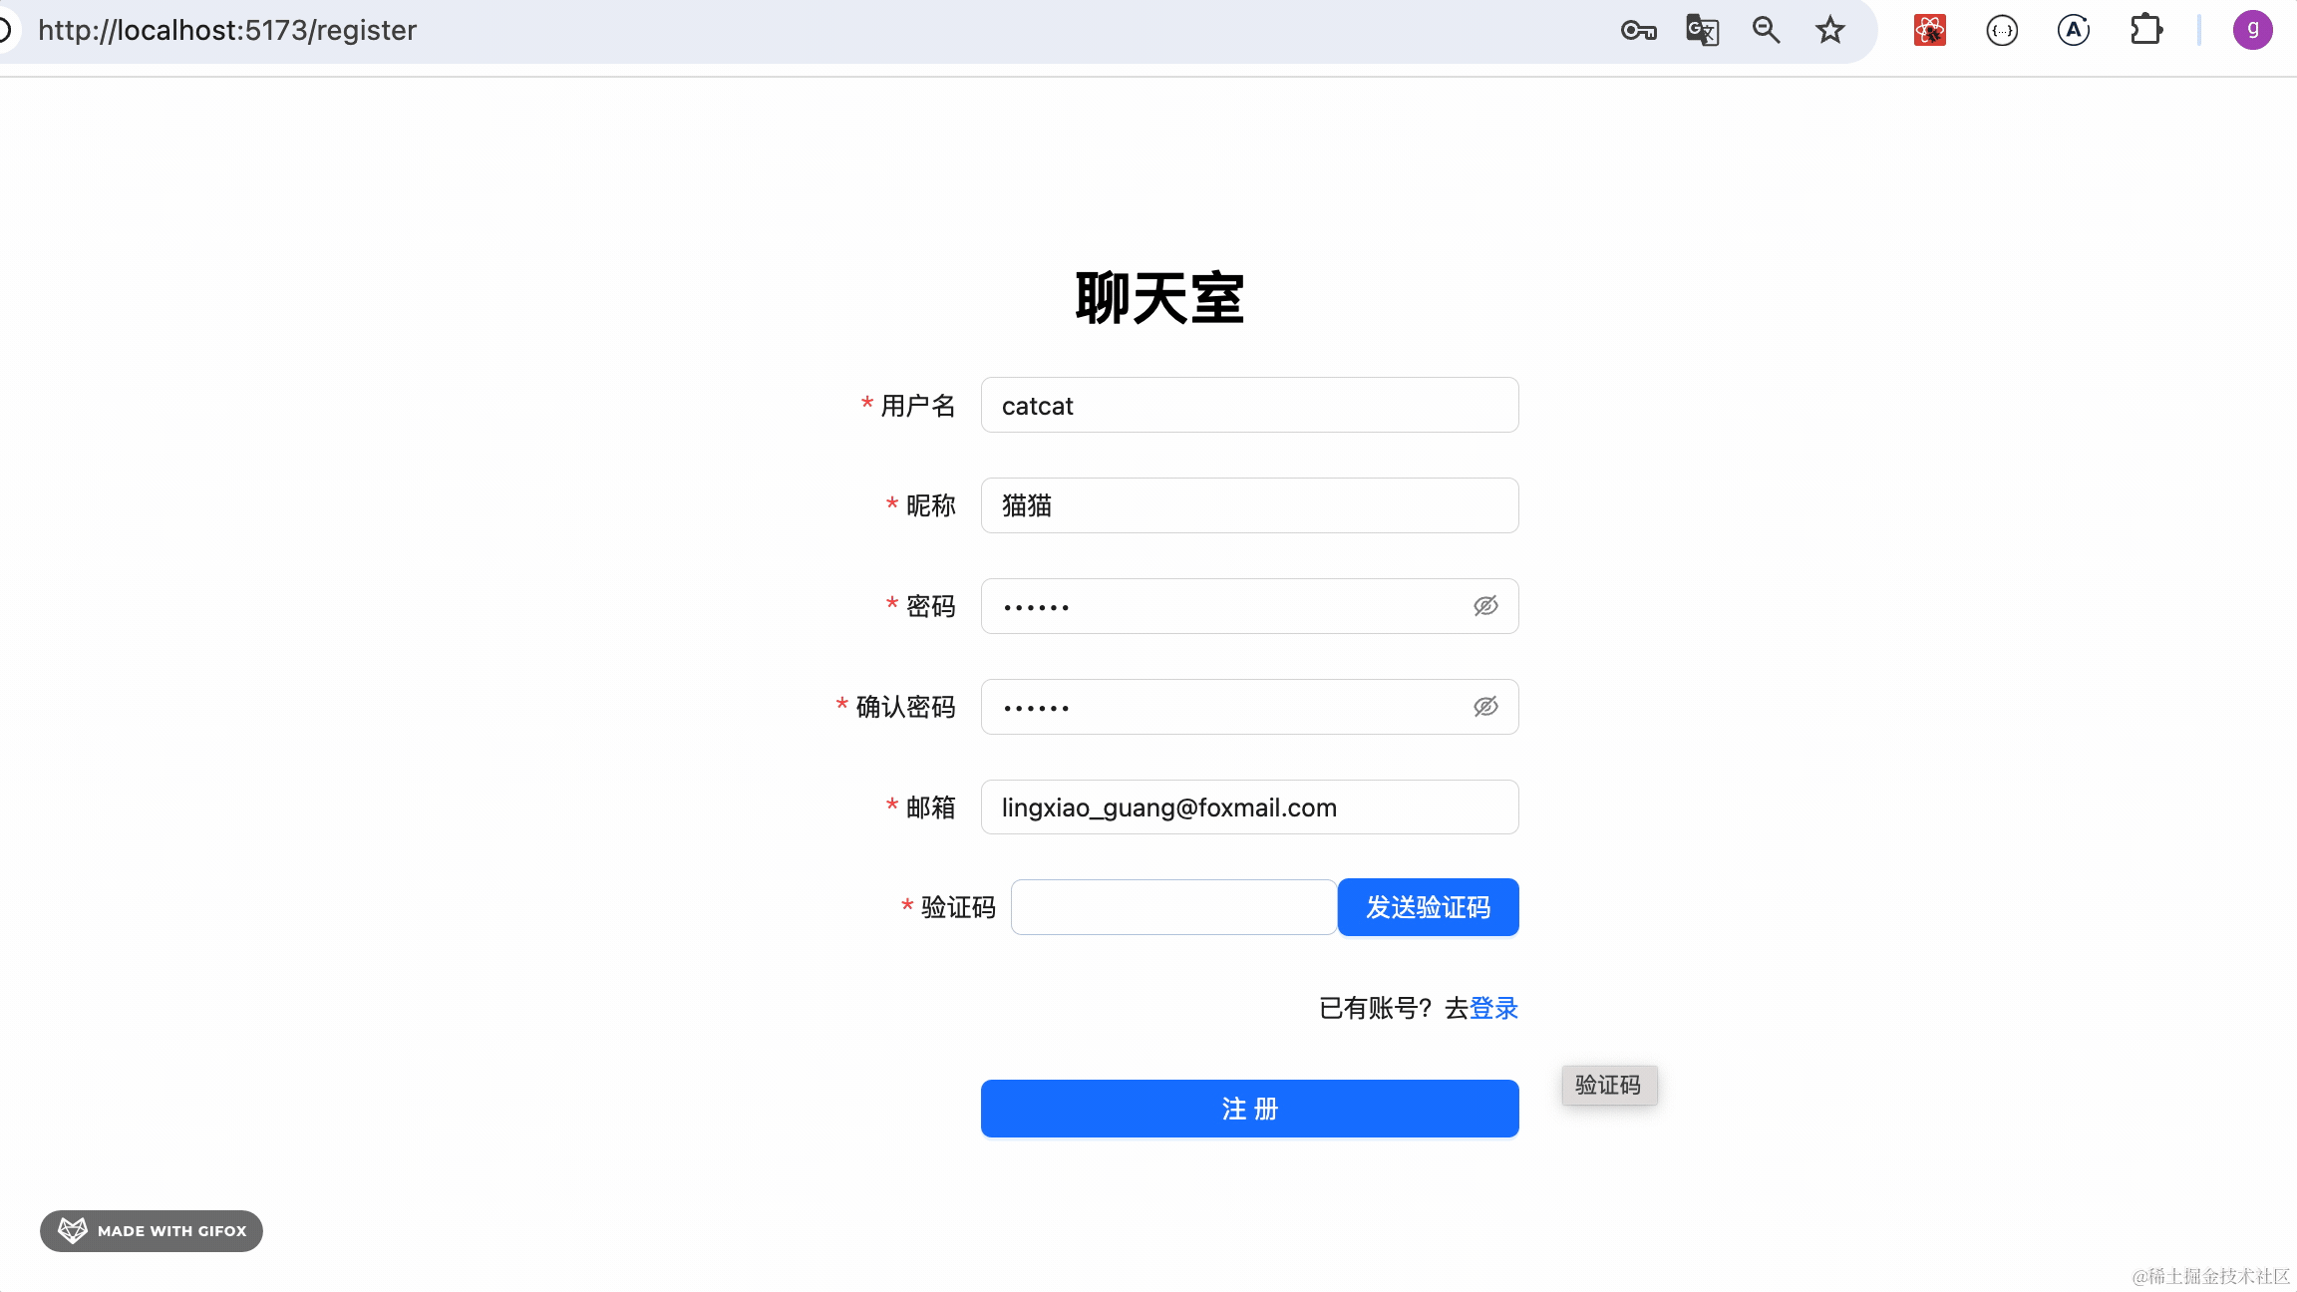Click the 密码 password input field

tap(1226, 606)
